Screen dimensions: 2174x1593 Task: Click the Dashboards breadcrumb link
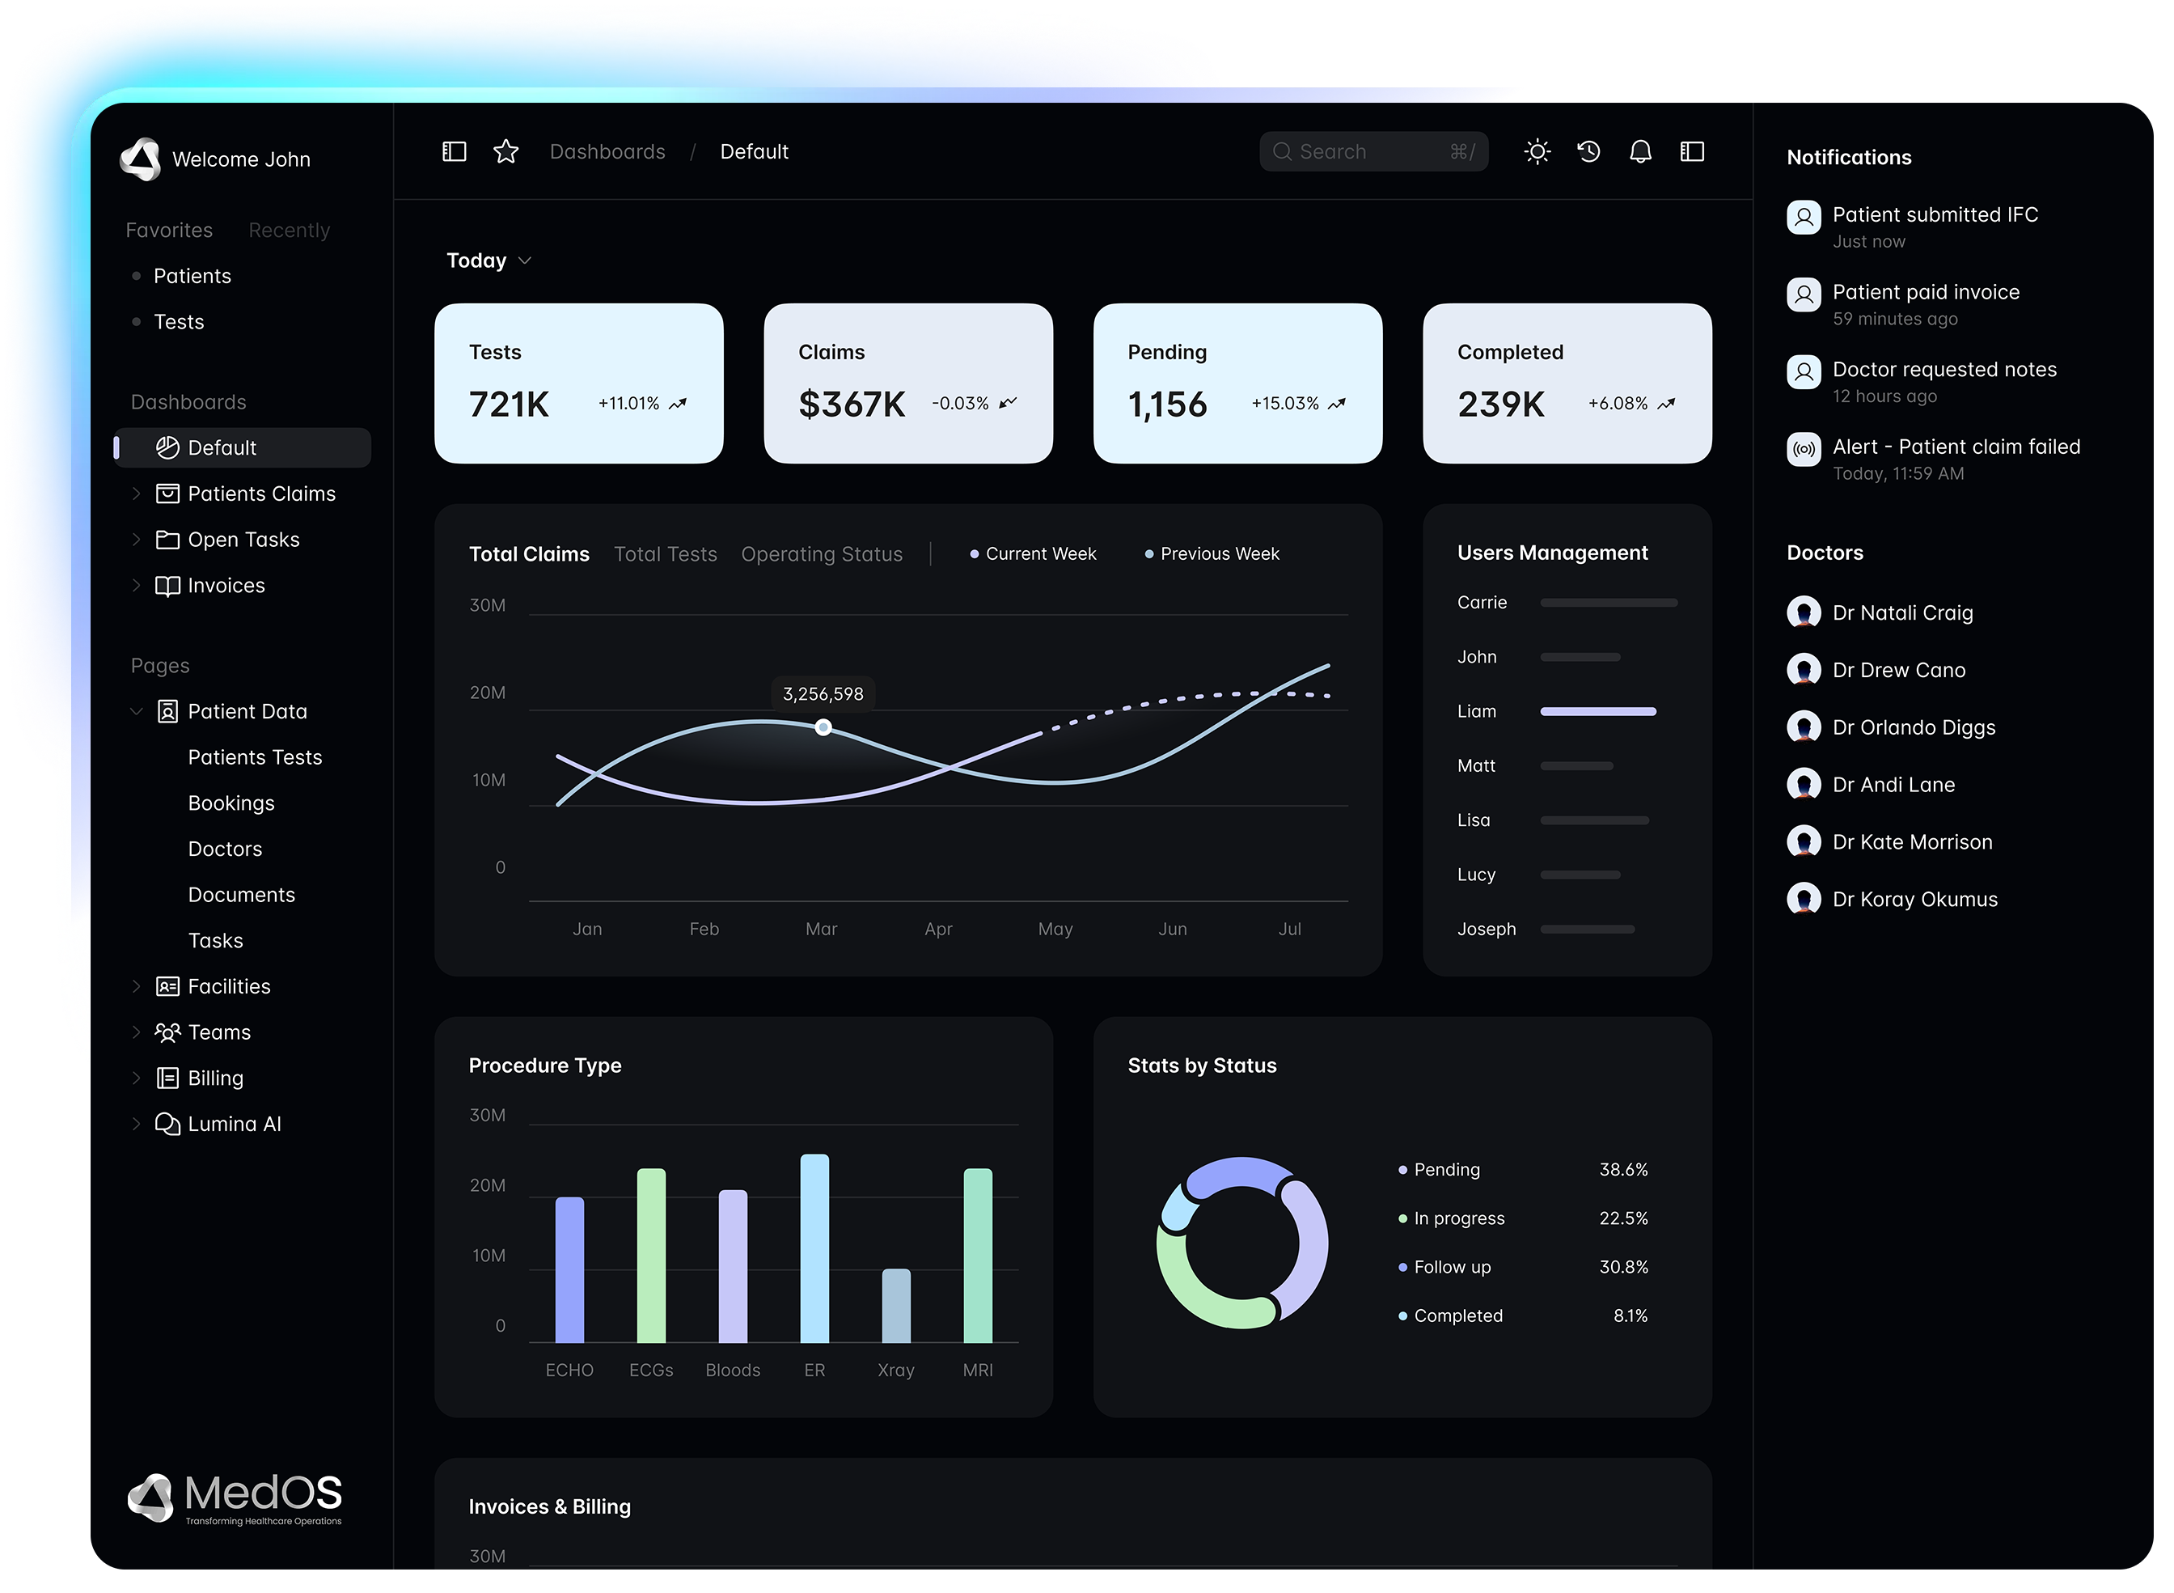click(607, 151)
